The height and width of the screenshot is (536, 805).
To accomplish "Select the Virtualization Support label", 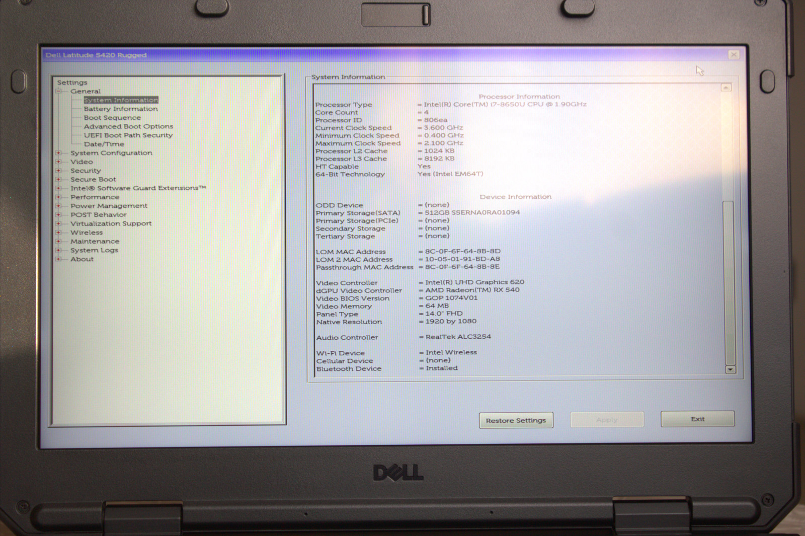I will (x=111, y=223).
